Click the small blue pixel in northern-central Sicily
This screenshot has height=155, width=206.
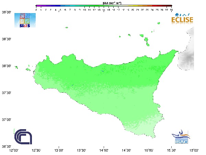tap(103, 71)
